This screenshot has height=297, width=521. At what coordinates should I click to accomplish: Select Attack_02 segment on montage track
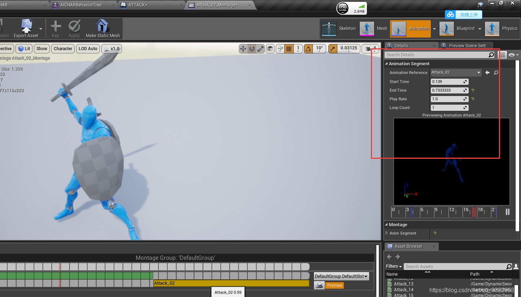pos(231,283)
